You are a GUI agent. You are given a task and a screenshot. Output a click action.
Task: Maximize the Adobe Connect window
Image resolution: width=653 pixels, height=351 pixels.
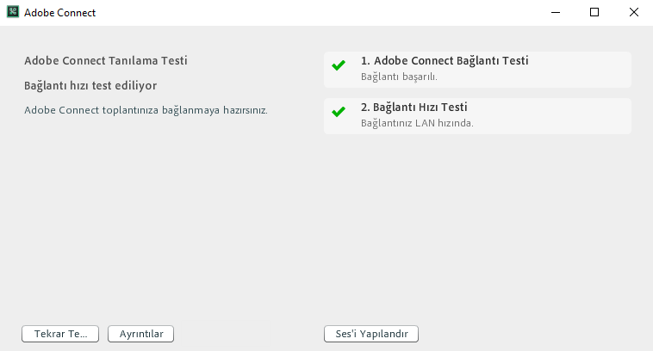coord(594,13)
